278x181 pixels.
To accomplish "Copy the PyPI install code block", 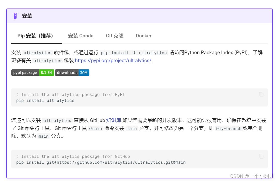I will click(x=261, y=94).
